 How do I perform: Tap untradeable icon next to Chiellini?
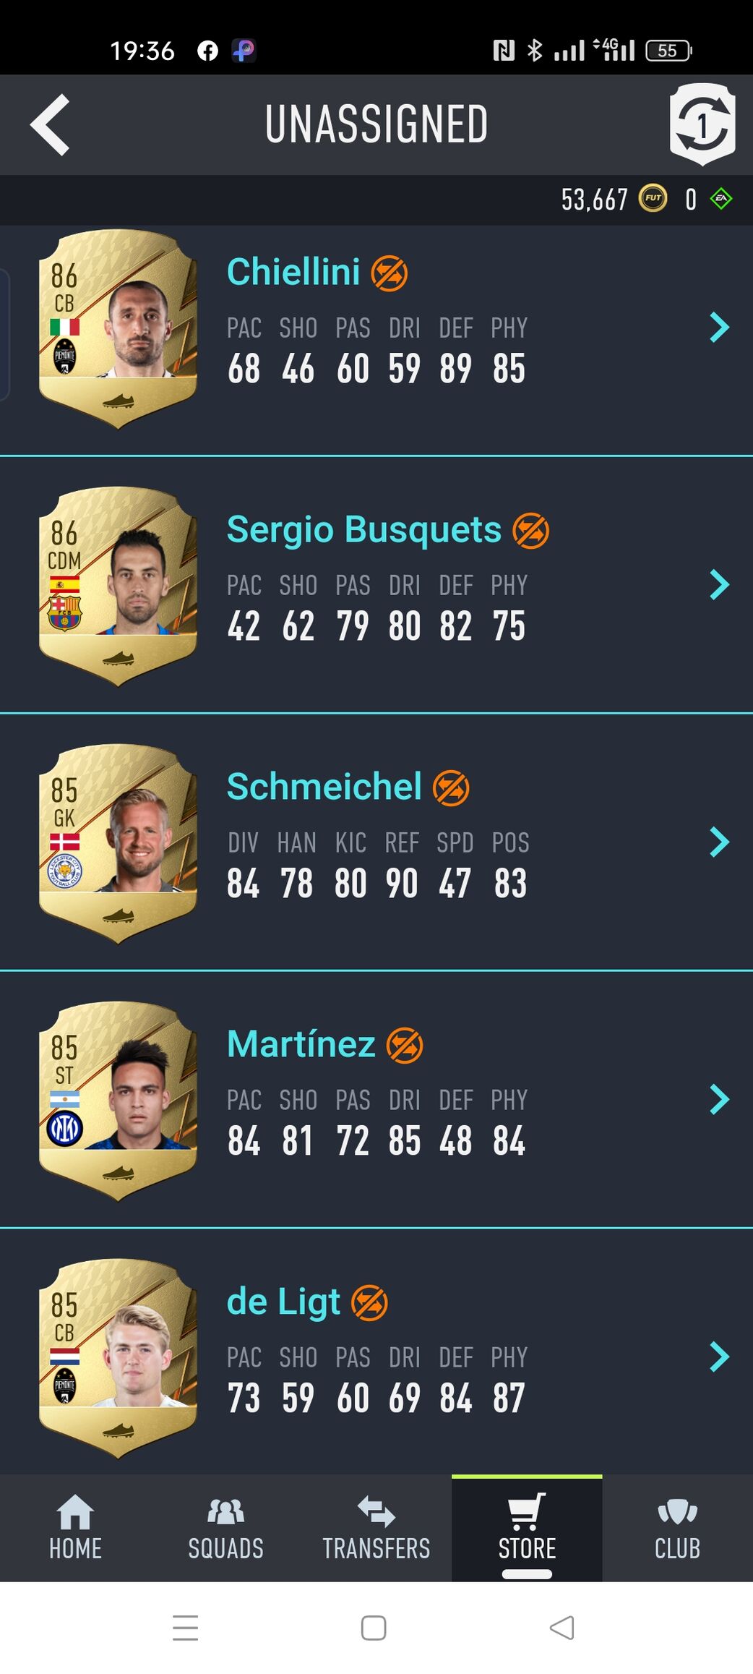coord(389,273)
